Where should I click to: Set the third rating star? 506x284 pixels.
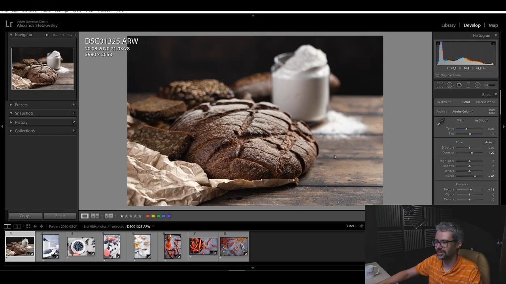coord(131,216)
